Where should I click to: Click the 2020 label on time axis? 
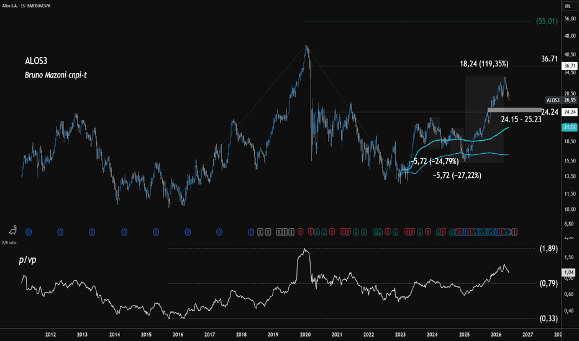click(x=305, y=335)
